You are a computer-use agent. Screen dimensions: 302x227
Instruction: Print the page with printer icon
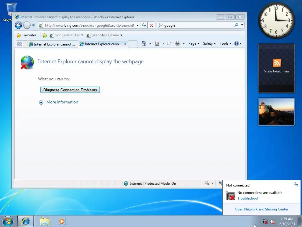point(178,43)
